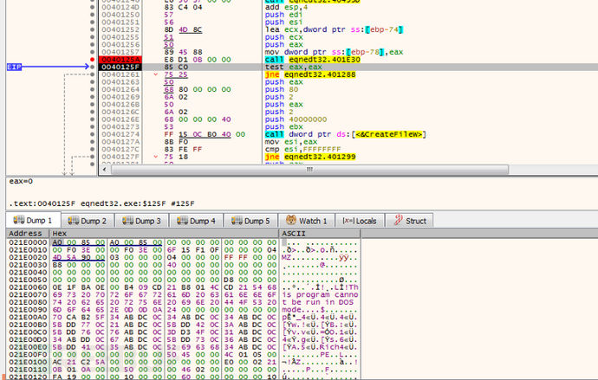Click underlined hex bytes 4D 5A 90 00
598x380 pixels.
(79, 257)
